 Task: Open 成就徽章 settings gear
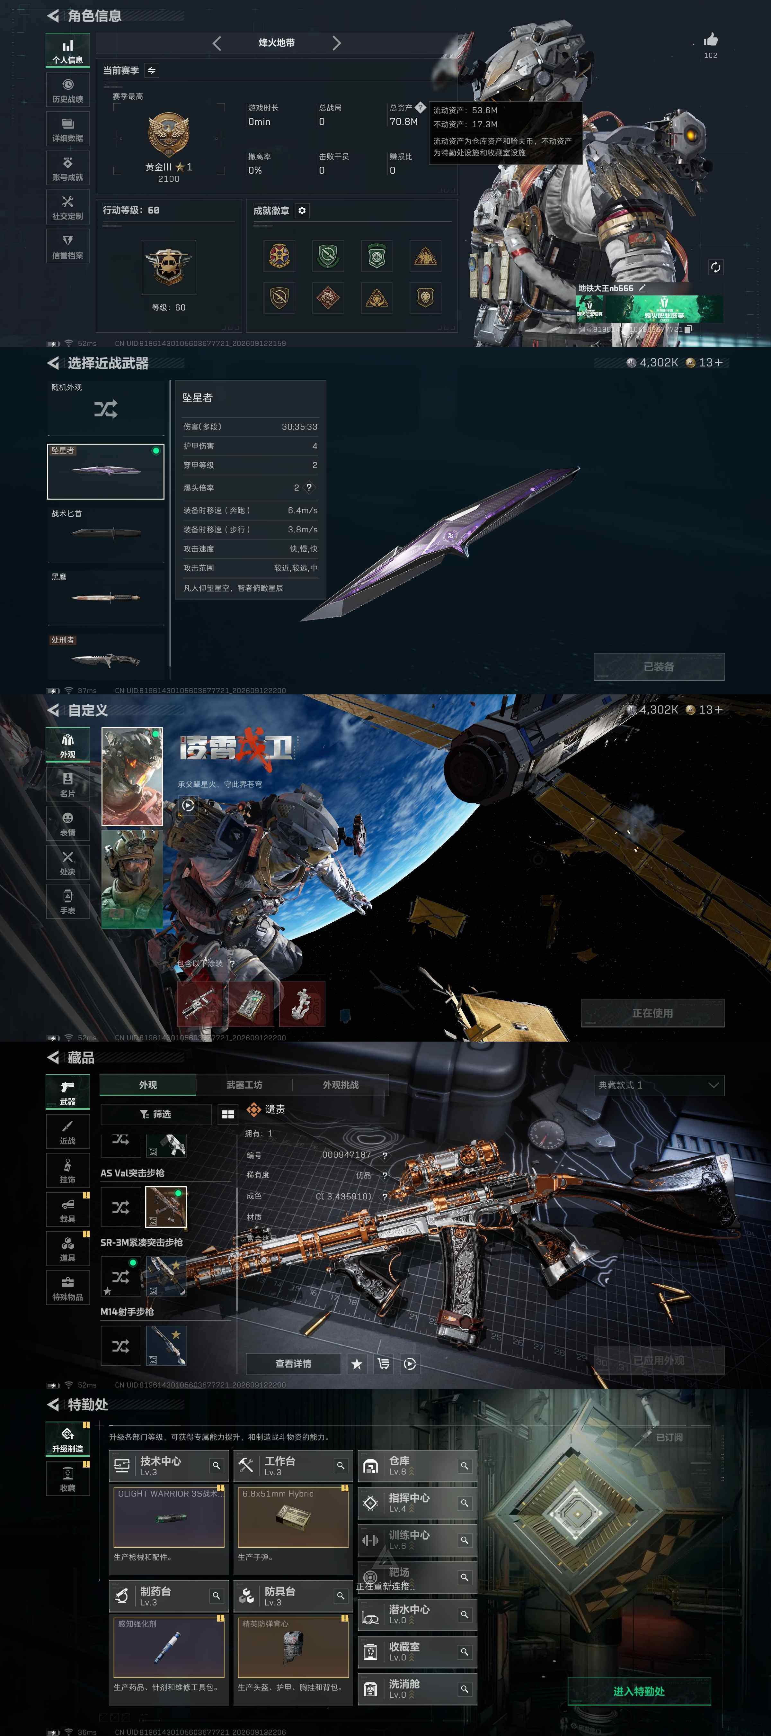click(x=302, y=210)
